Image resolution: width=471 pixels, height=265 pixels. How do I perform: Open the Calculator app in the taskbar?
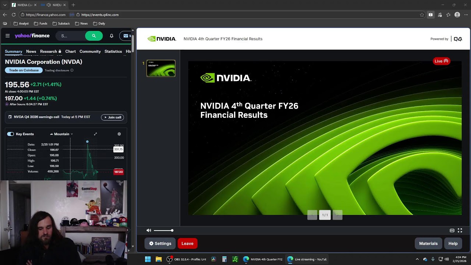click(224, 259)
